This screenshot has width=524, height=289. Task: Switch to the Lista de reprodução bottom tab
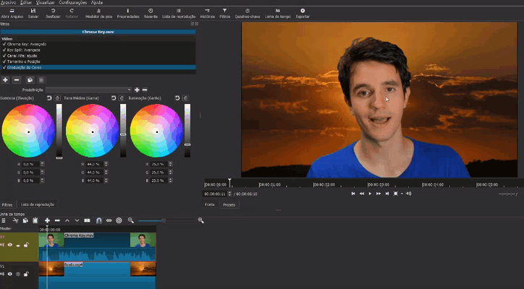pyautogui.click(x=38, y=204)
